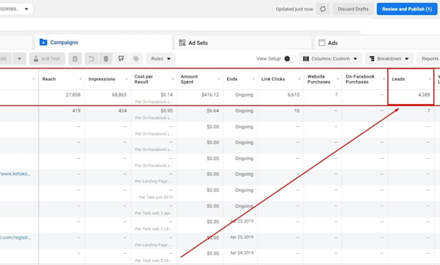Open the Reach column dropdown arrow
Viewport: 440px width, 265px height.
coord(80,79)
